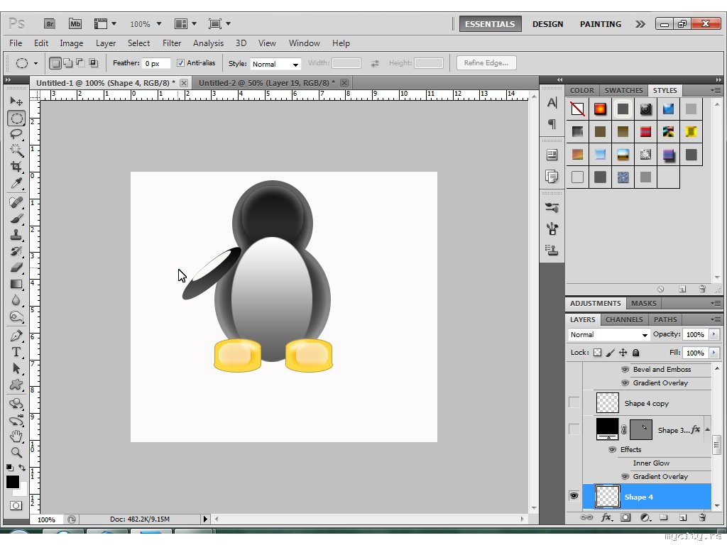Select the Crop tool
The height and width of the screenshot is (545, 727).
coord(16,167)
